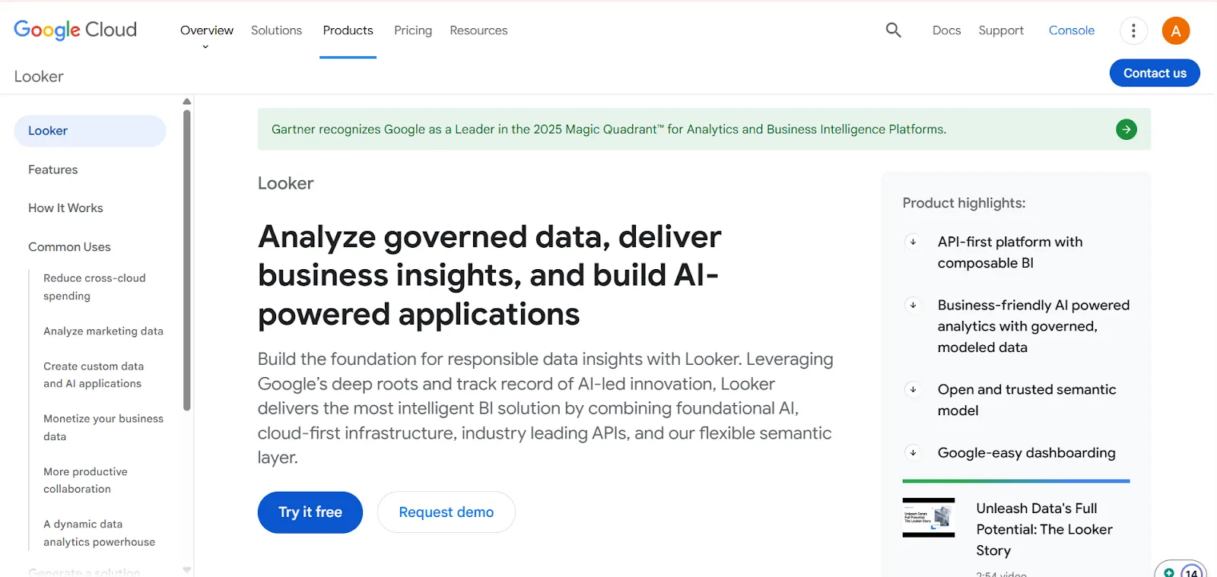The width and height of the screenshot is (1217, 577).
Task: Go to the Pricing menu item
Action: tap(413, 30)
